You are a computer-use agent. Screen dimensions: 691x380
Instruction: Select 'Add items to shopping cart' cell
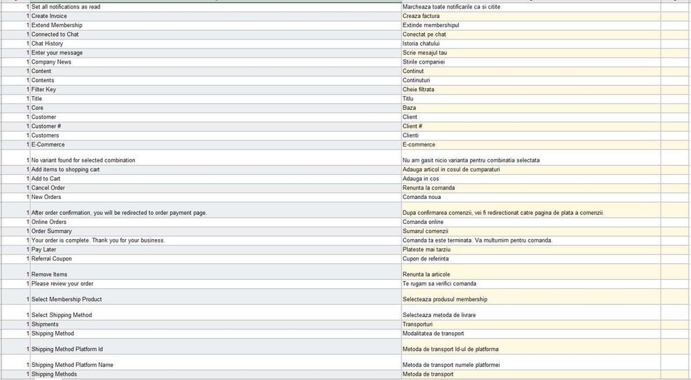coord(216,170)
